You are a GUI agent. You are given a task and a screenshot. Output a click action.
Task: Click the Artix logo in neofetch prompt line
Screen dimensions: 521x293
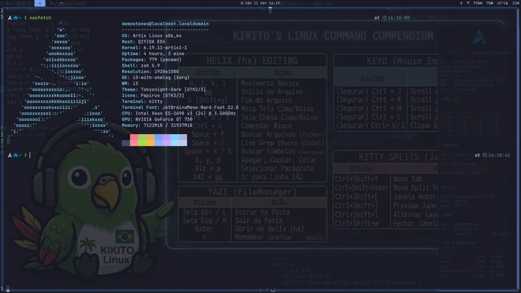coord(9,18)
